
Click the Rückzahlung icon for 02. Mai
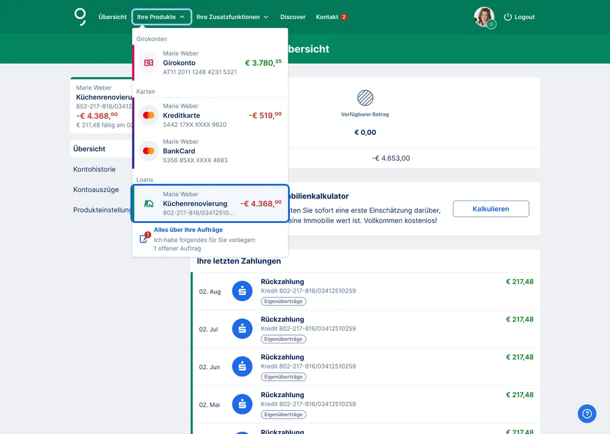(242, 404)
